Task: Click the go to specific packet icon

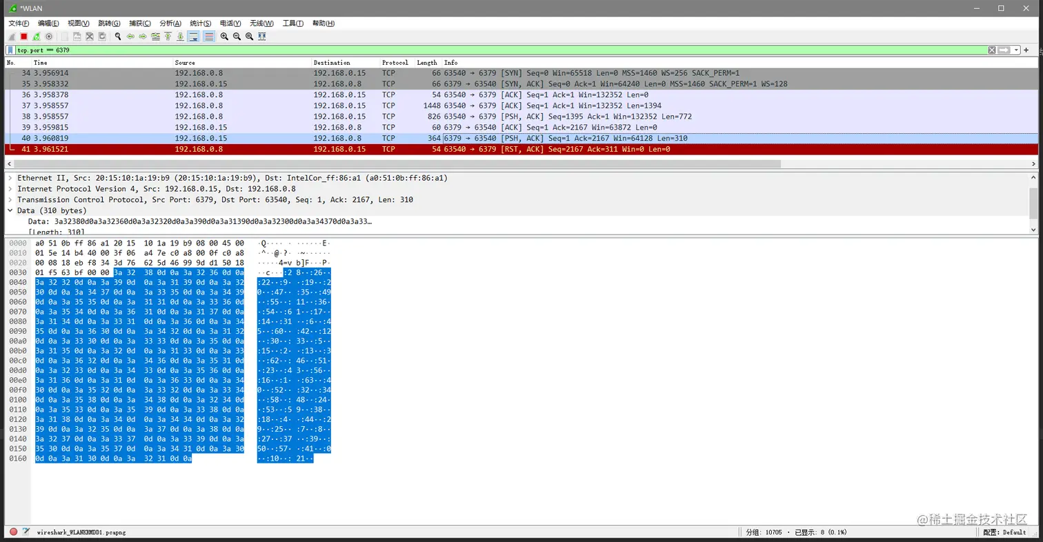Action: coord(155,37)
